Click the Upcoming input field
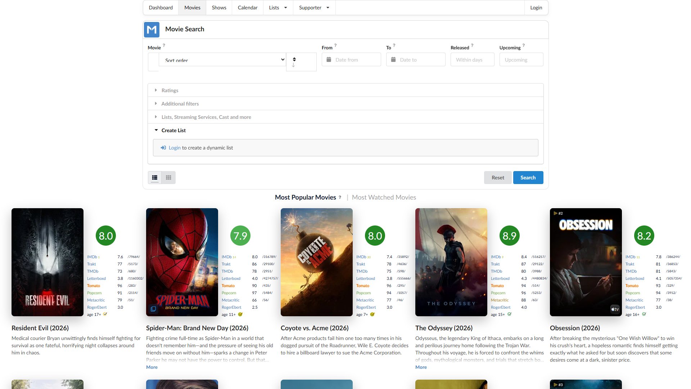The width and height of the screenshot is (691, 389). (521, 59)
